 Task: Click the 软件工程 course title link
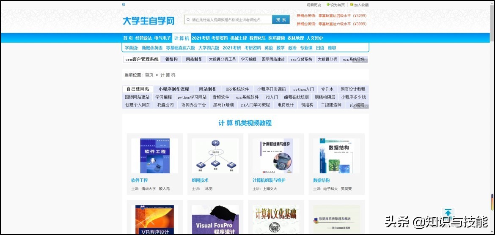pos(140,180)
